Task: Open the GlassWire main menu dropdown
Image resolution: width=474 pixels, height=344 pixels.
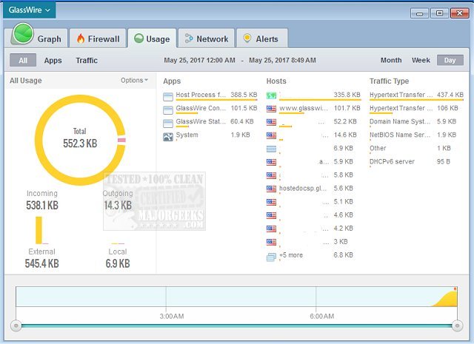Action: (x=30, y=10)
